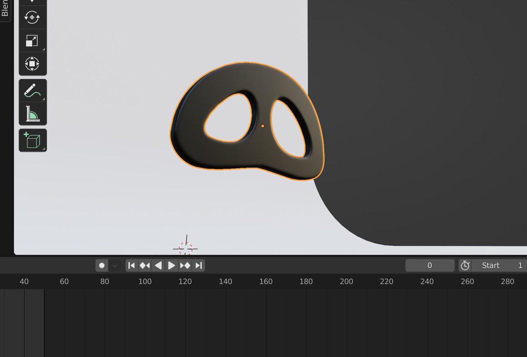Open auto keyframing options dropdown
The height and width of the screenshot is (357, 527).
pos(115,266)
